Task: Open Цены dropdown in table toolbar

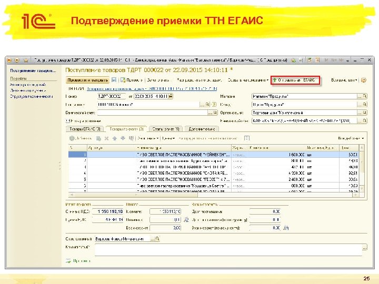Action: 168,138
